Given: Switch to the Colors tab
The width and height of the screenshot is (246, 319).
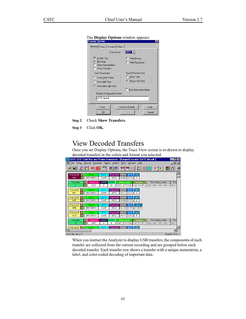Looking at the screenshot, I should pos(103,47).
